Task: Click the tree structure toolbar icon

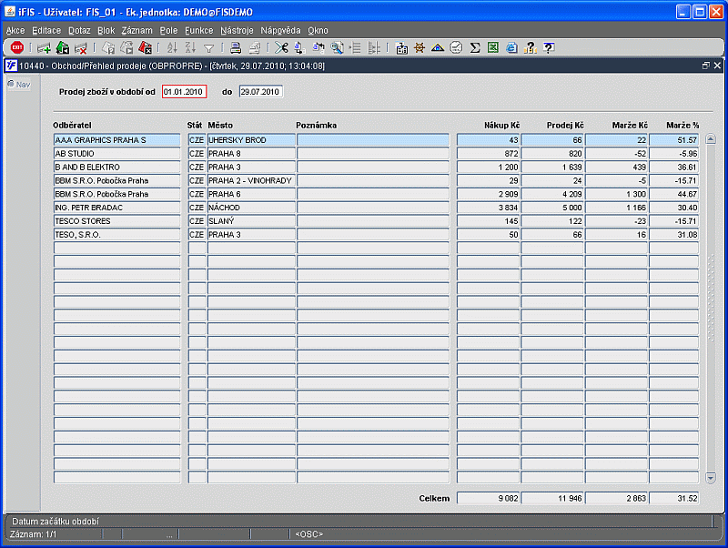Action: pos(374,47)
